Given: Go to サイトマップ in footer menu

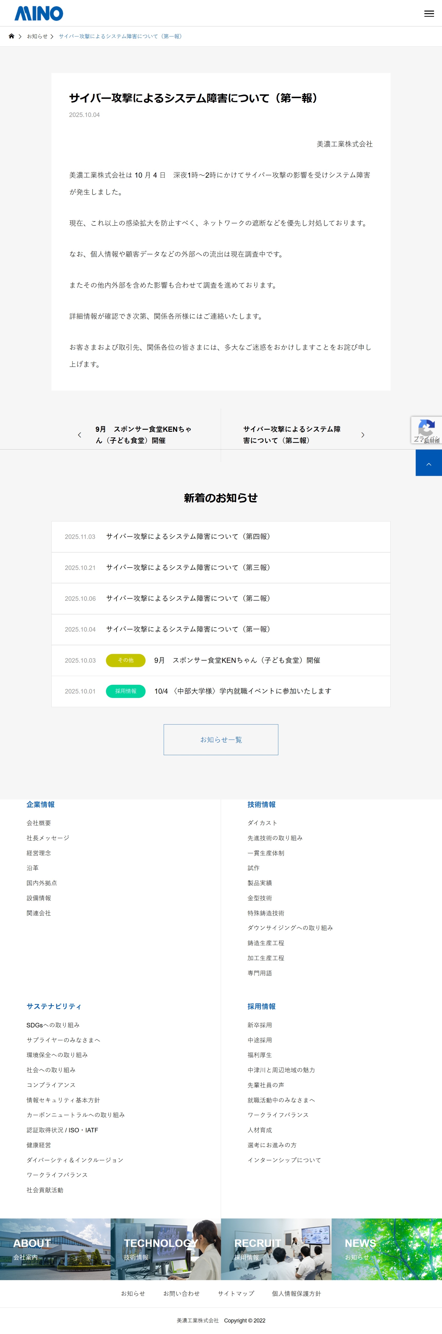Looking at the screenshot, I should click(x=236, y=1293).
